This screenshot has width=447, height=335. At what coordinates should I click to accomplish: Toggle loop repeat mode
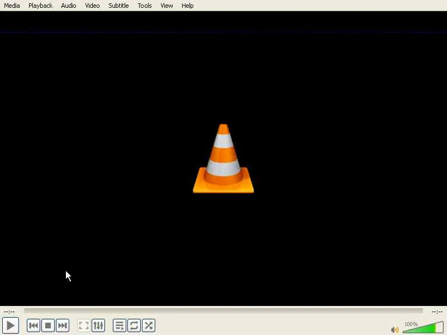click(134, 326)
